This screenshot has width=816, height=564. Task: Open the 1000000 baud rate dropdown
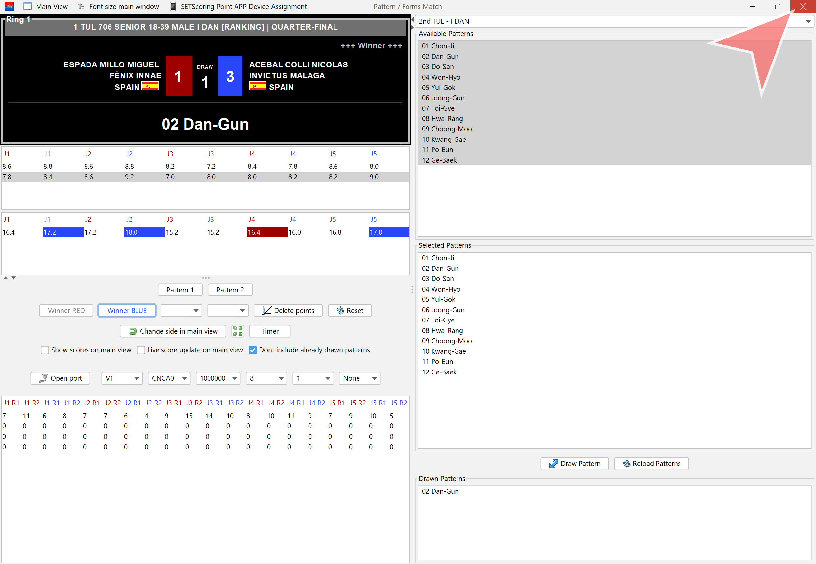(x=234, y=378)
